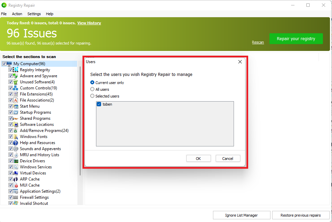The image size is (332, 222).
Task: Uncheck the toben user checkbox
Action: [x=99, y=105]
